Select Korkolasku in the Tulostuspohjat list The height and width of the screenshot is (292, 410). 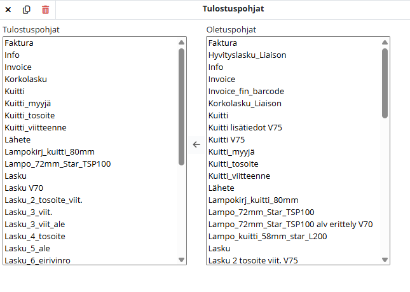(x=25, y=80)
